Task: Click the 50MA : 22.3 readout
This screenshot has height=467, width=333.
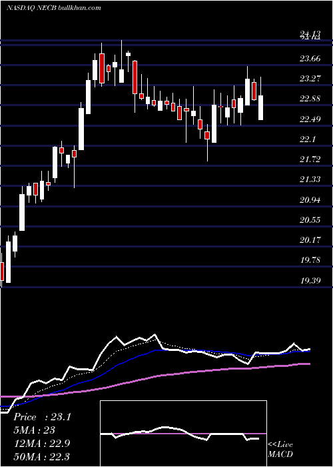Action: point(41,456)
